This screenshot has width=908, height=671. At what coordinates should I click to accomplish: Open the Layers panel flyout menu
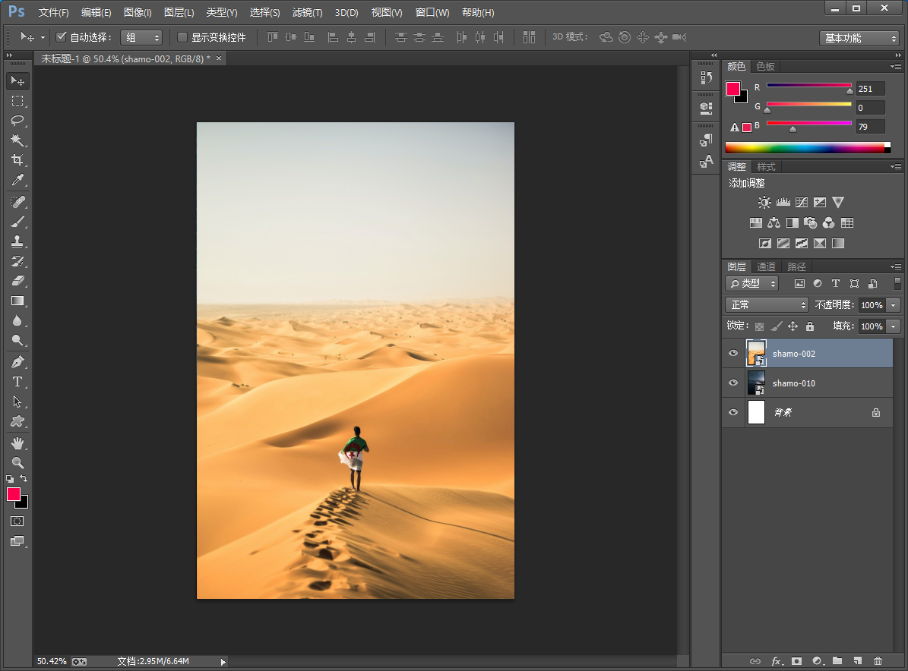(896, 266)
